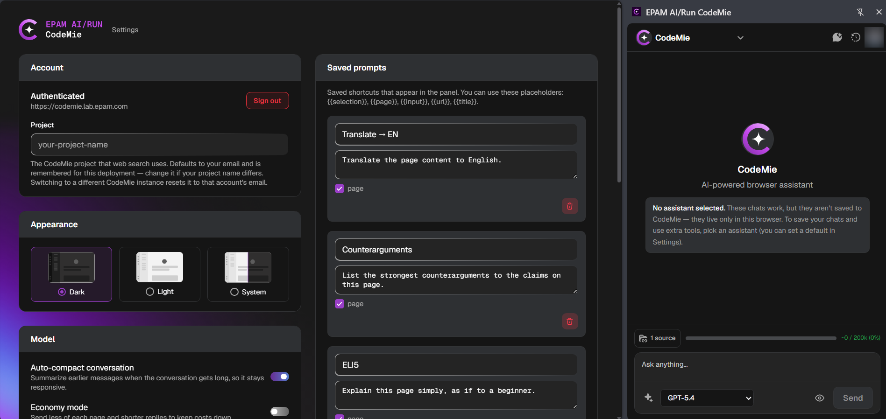Viewport: 886px width, 419px height.
Task: Expand the CodeMie assistant selector chevron
Action: (740, 38)
